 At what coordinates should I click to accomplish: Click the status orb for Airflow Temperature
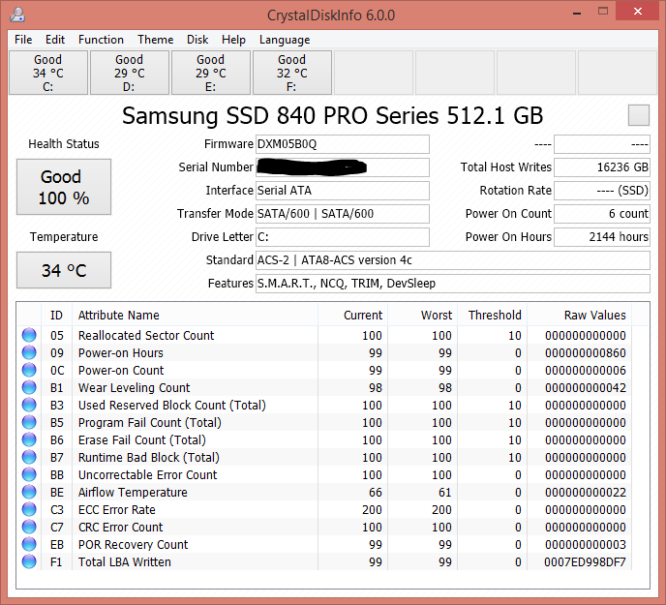click(29, 493)
